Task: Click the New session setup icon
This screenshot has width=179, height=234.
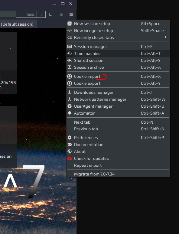Action: (70, 24)
